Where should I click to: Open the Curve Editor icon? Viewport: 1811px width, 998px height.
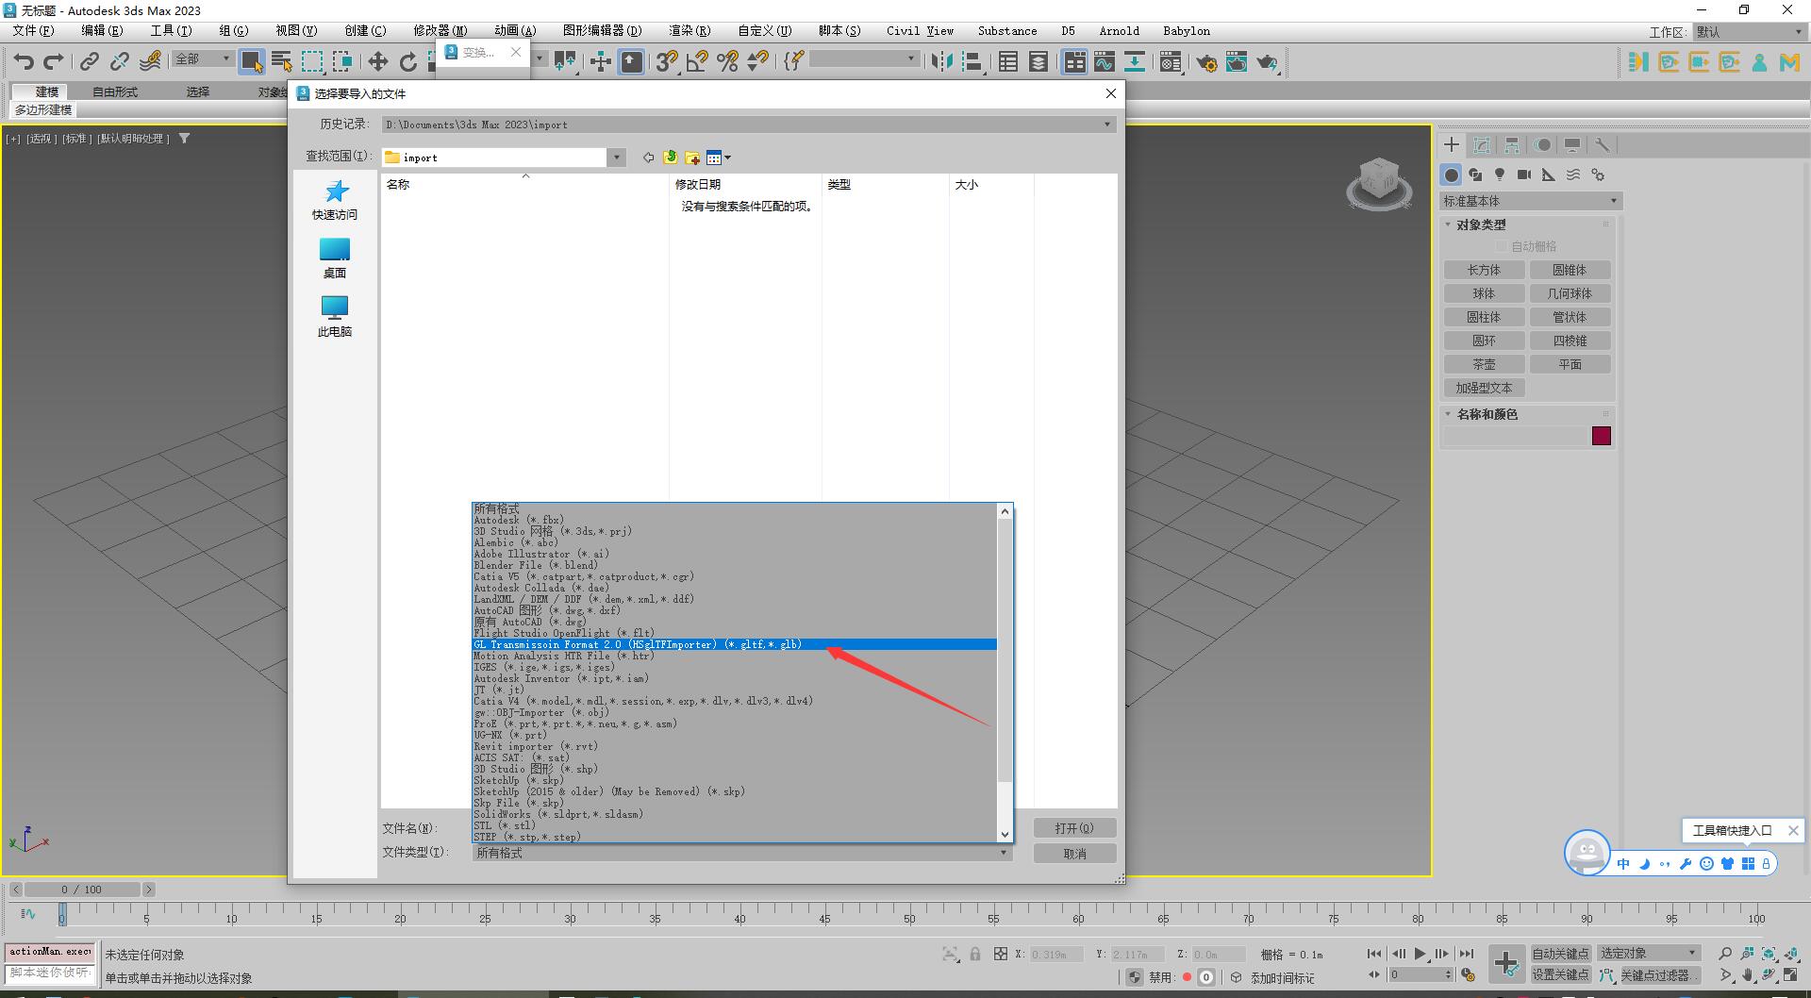pyautogui.click(x=1105, y=62)
